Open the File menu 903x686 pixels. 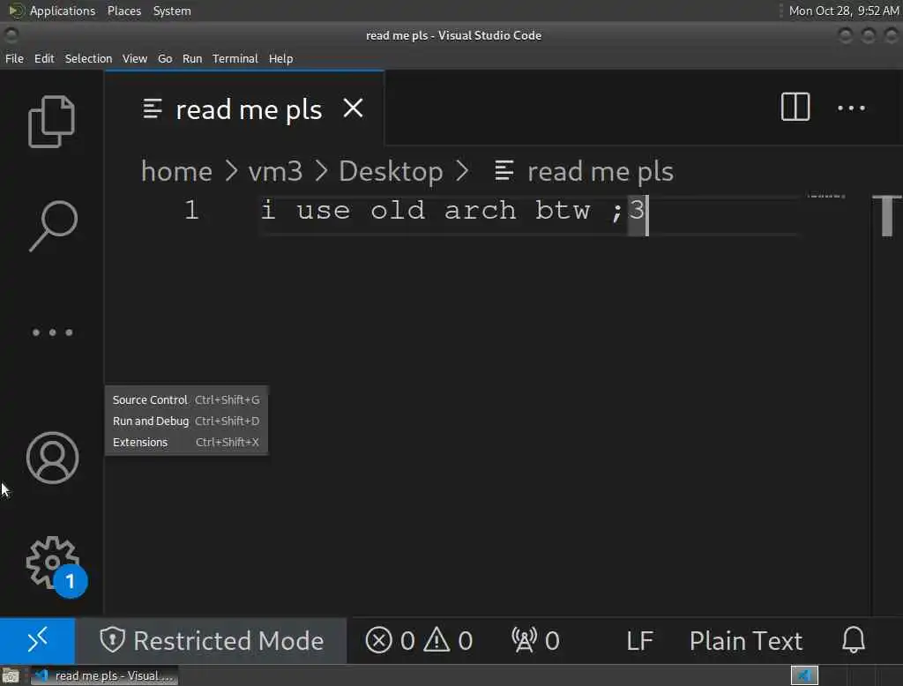[x=14, y=59]
